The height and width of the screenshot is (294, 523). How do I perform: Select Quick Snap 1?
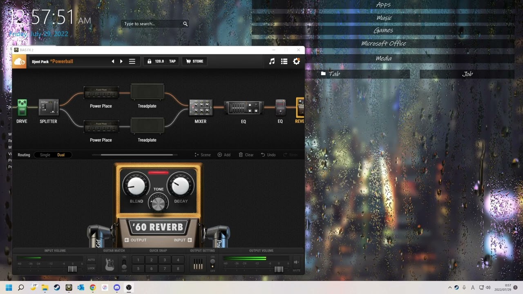(138, 260)
